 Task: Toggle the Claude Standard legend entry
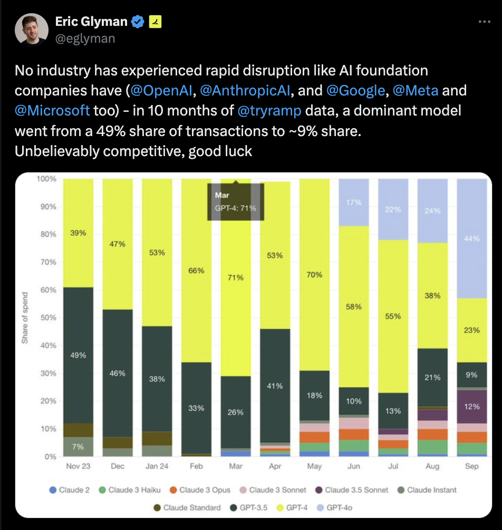tap(187, 507)
